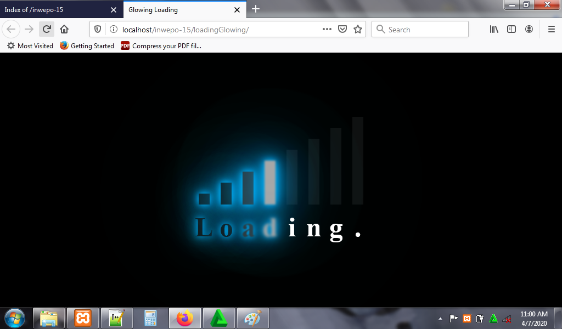Open Paint from the taskbar
Screen dimensions: 562x329
(252, 318)
